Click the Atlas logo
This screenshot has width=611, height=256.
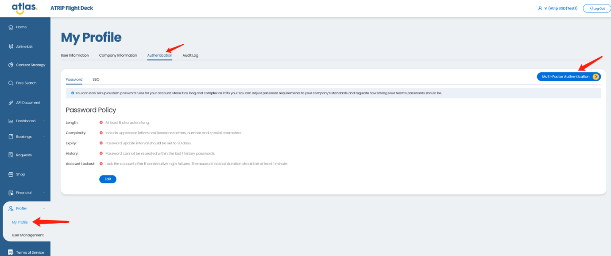pyautogui.click(x=24, y=8)
